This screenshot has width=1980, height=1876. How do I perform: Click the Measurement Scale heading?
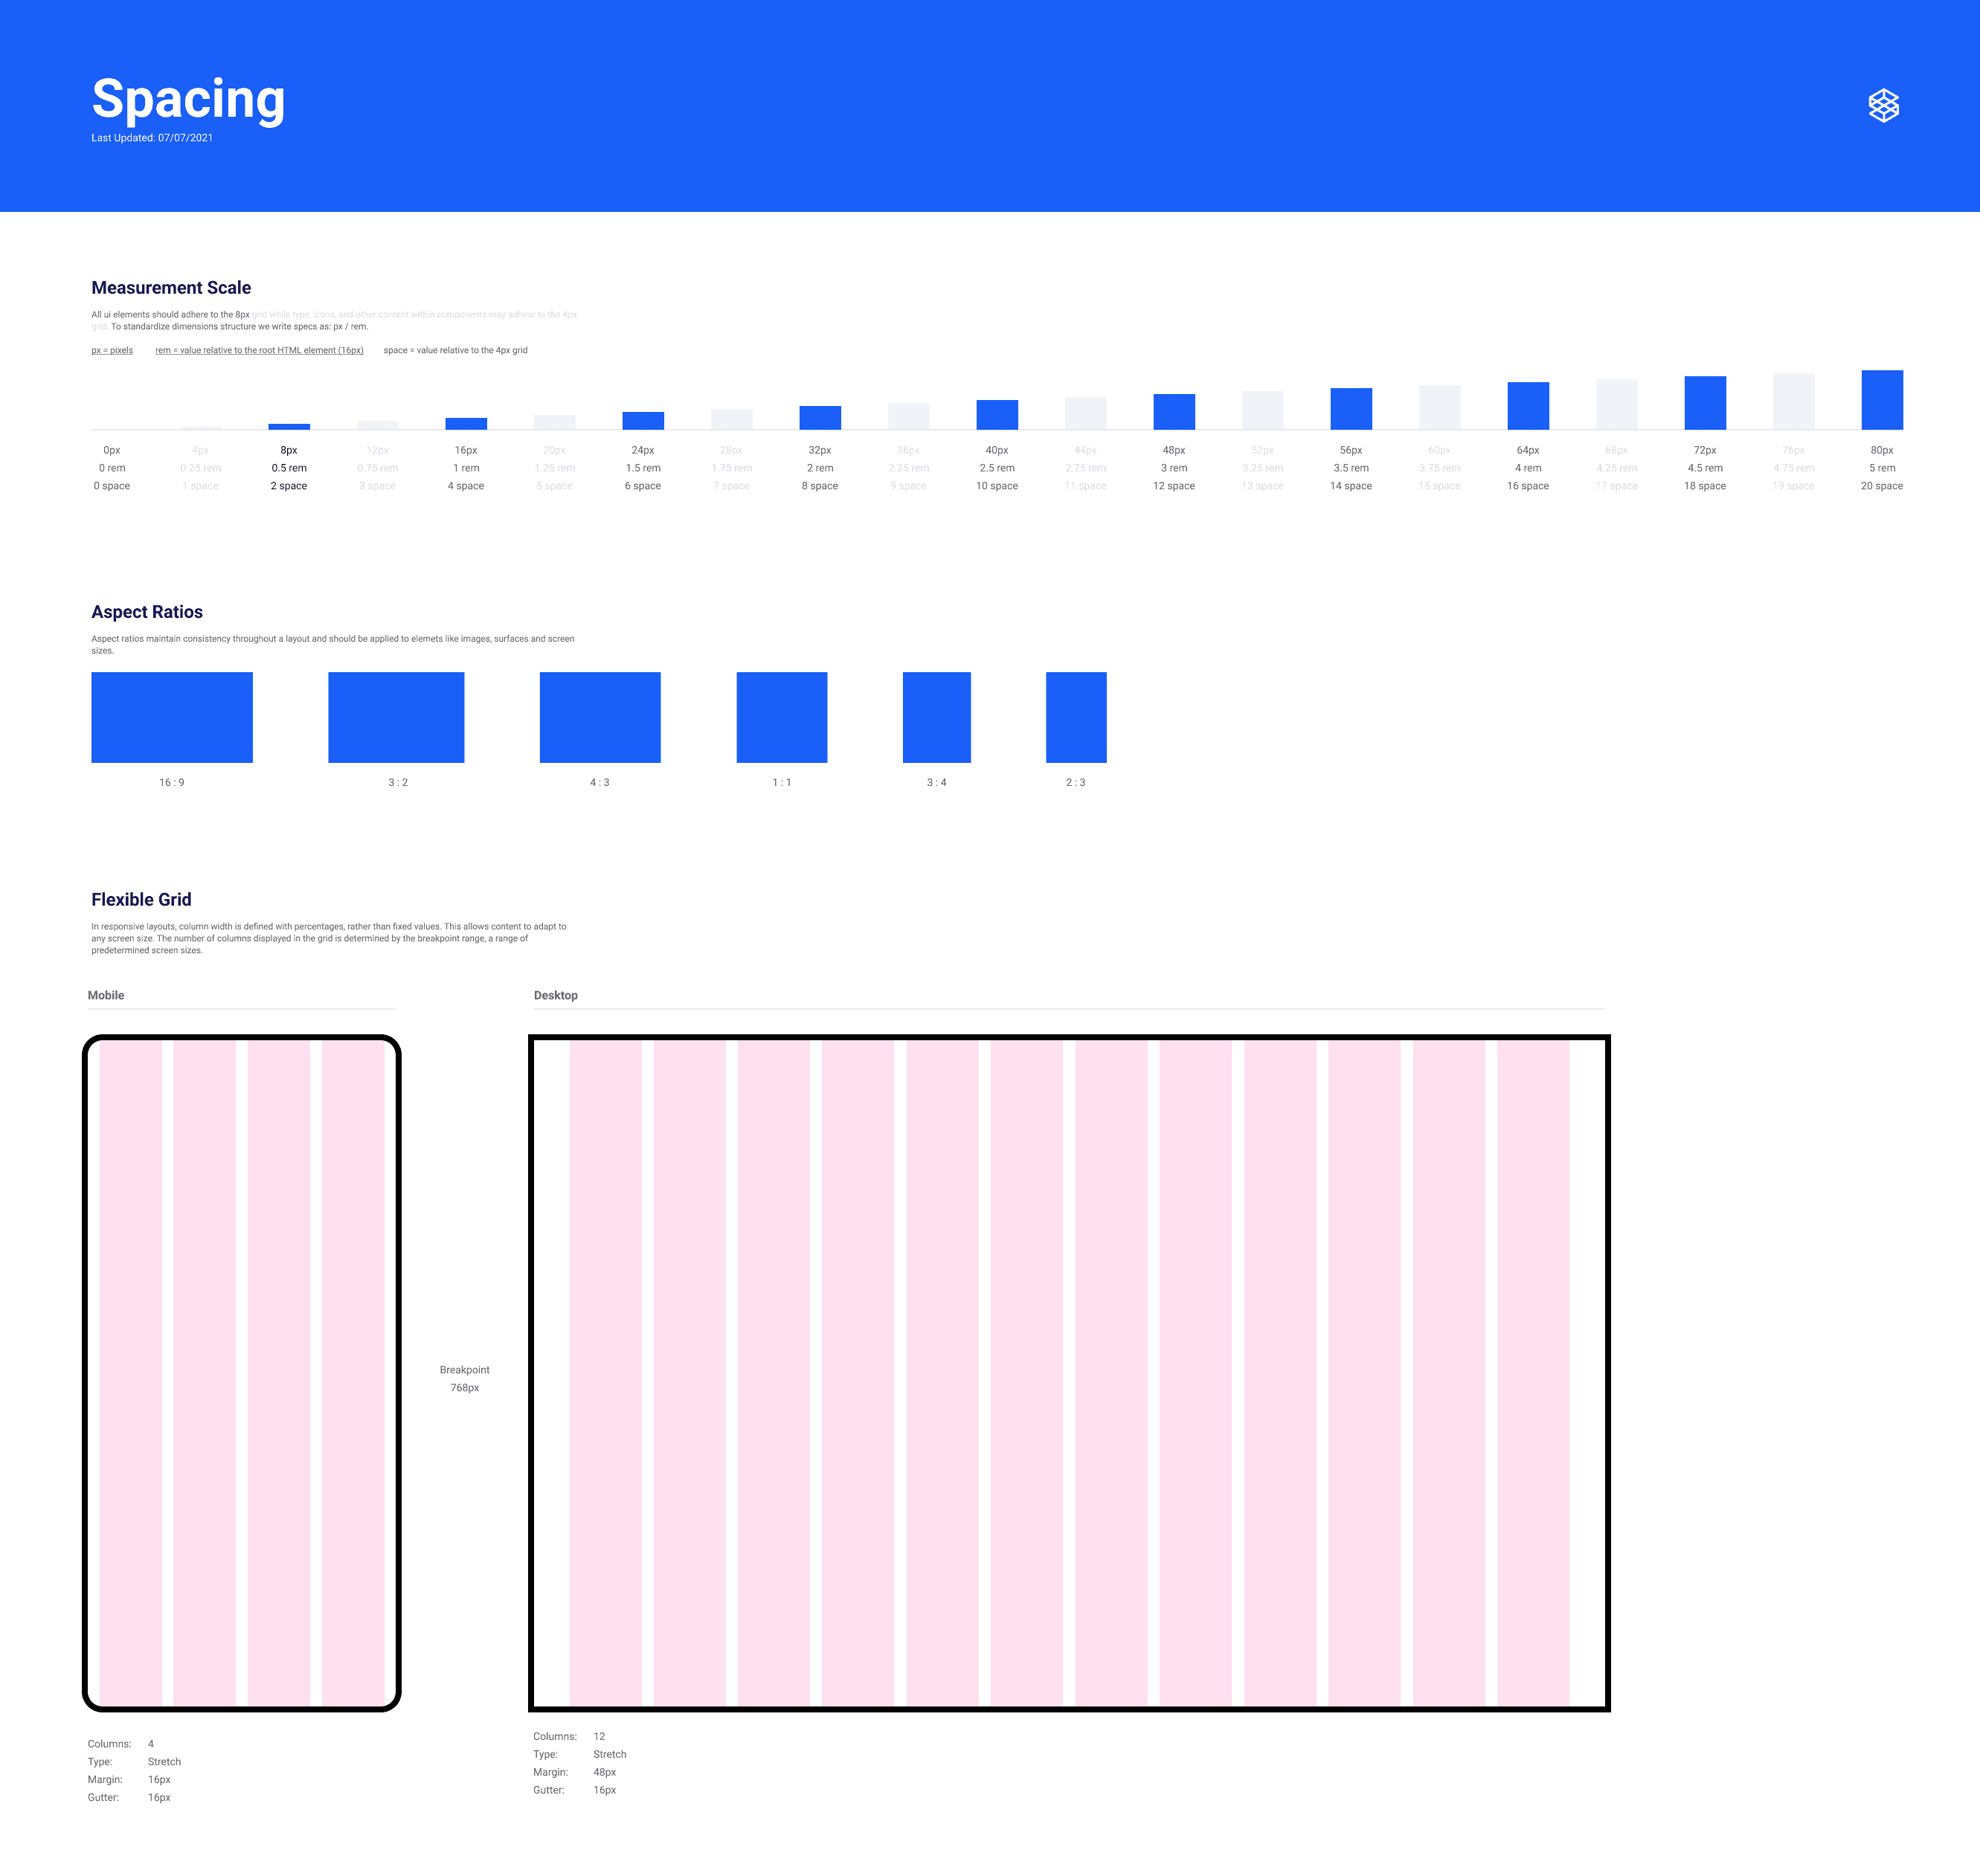coord(171,288)
